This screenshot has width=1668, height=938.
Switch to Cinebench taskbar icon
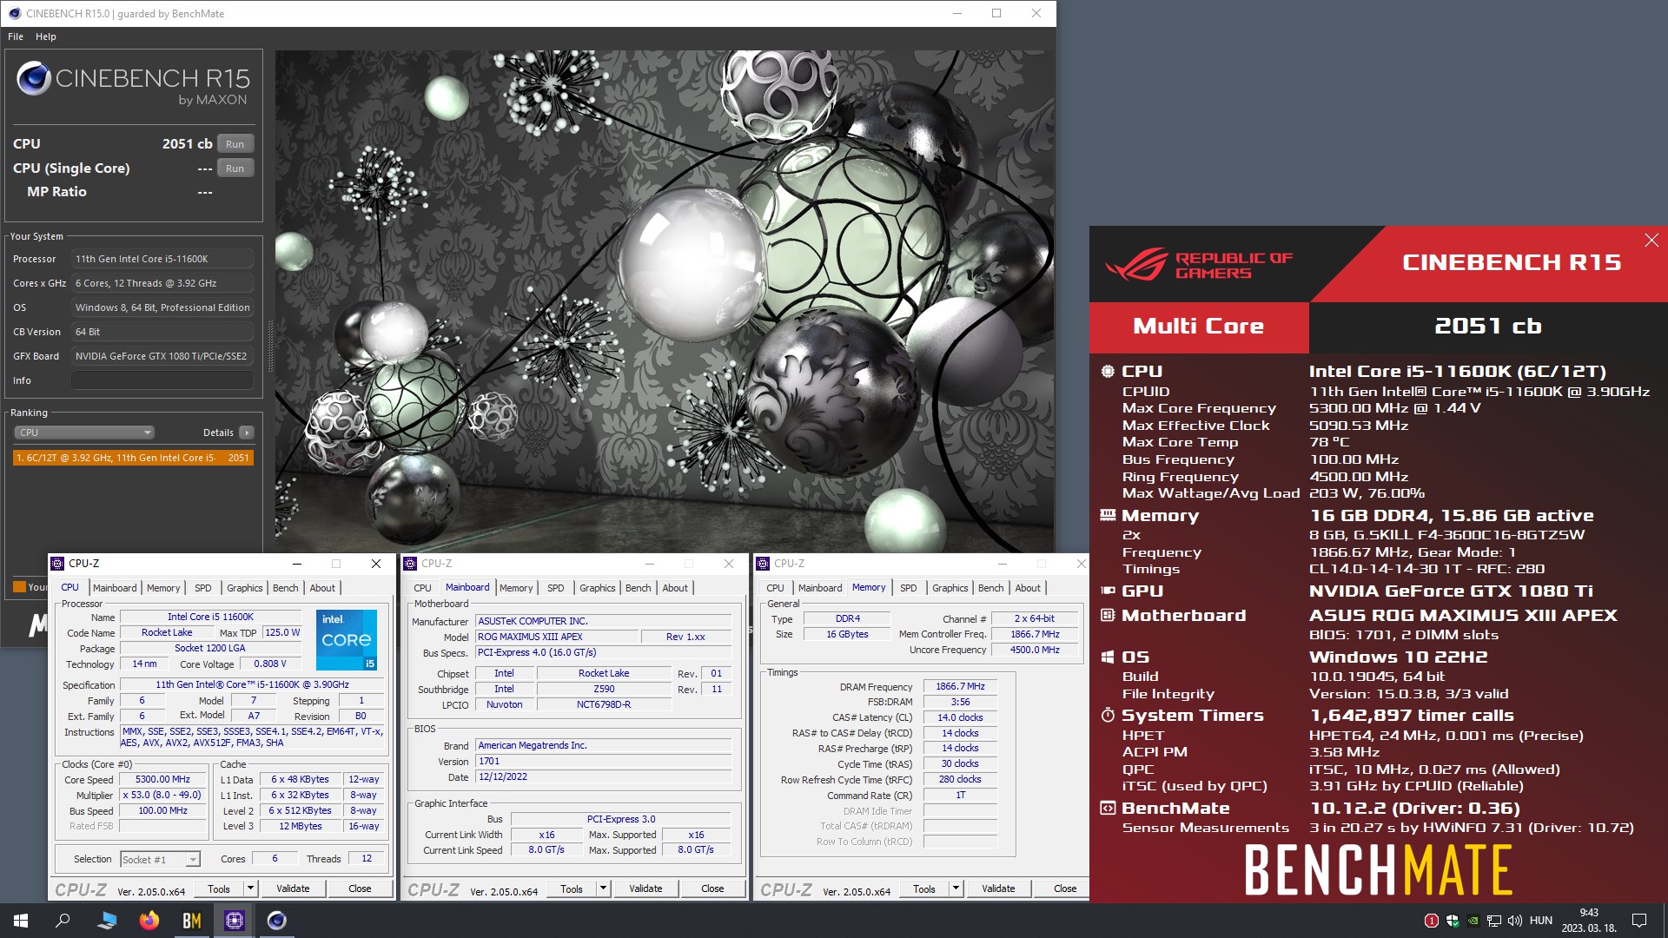coord(277,921)
